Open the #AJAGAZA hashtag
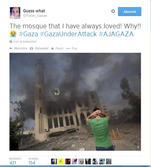 [x=116, y=34]
